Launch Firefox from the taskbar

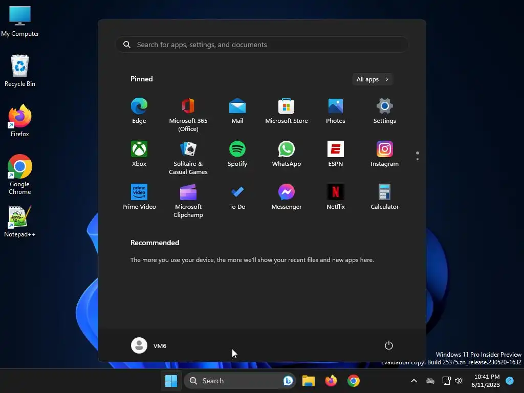point(331,381)
